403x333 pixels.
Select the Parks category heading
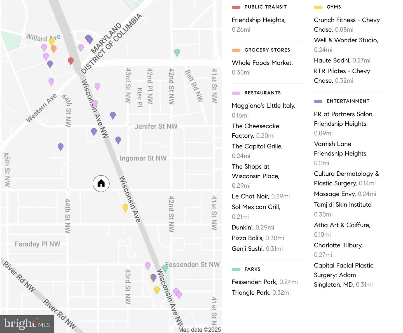[252, 269]
